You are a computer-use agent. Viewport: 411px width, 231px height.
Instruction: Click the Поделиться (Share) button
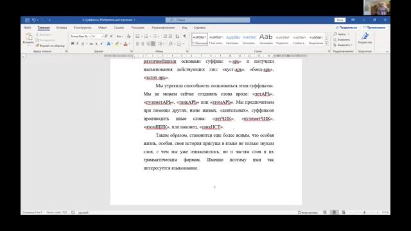[346, 28]
